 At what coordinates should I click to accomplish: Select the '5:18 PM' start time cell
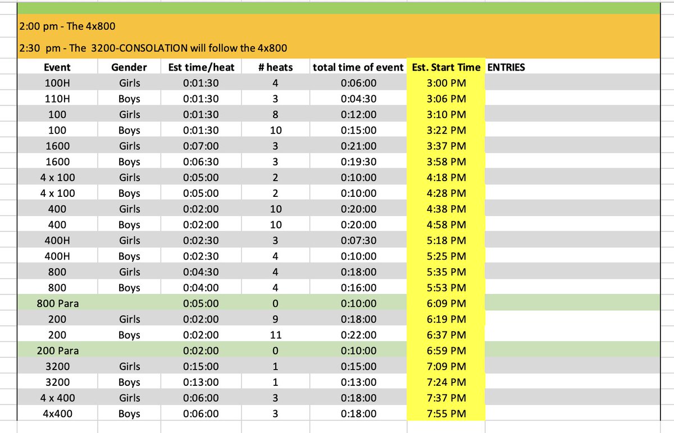click(446, 241)
